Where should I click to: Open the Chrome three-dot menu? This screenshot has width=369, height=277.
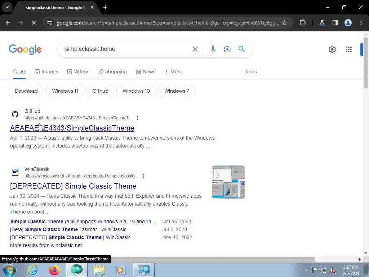point(361,23)
